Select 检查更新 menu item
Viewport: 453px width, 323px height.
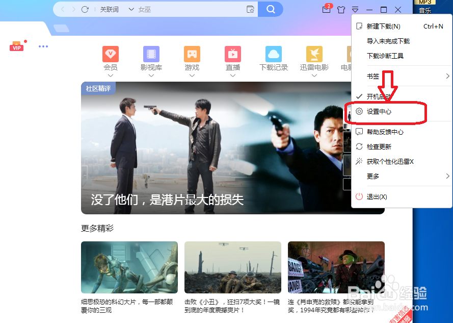click(402, 147)
